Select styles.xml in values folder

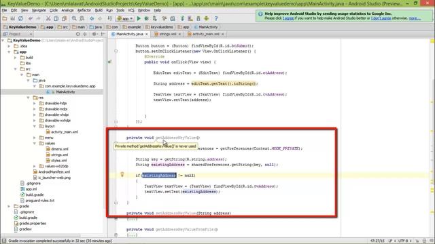click(x=59, y=161)
